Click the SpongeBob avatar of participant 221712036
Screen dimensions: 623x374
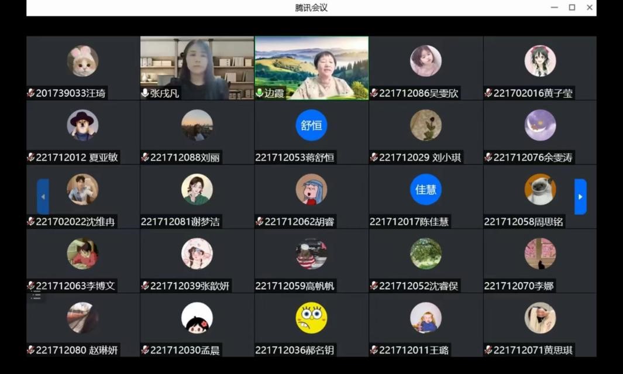click(x=311, y=318)
